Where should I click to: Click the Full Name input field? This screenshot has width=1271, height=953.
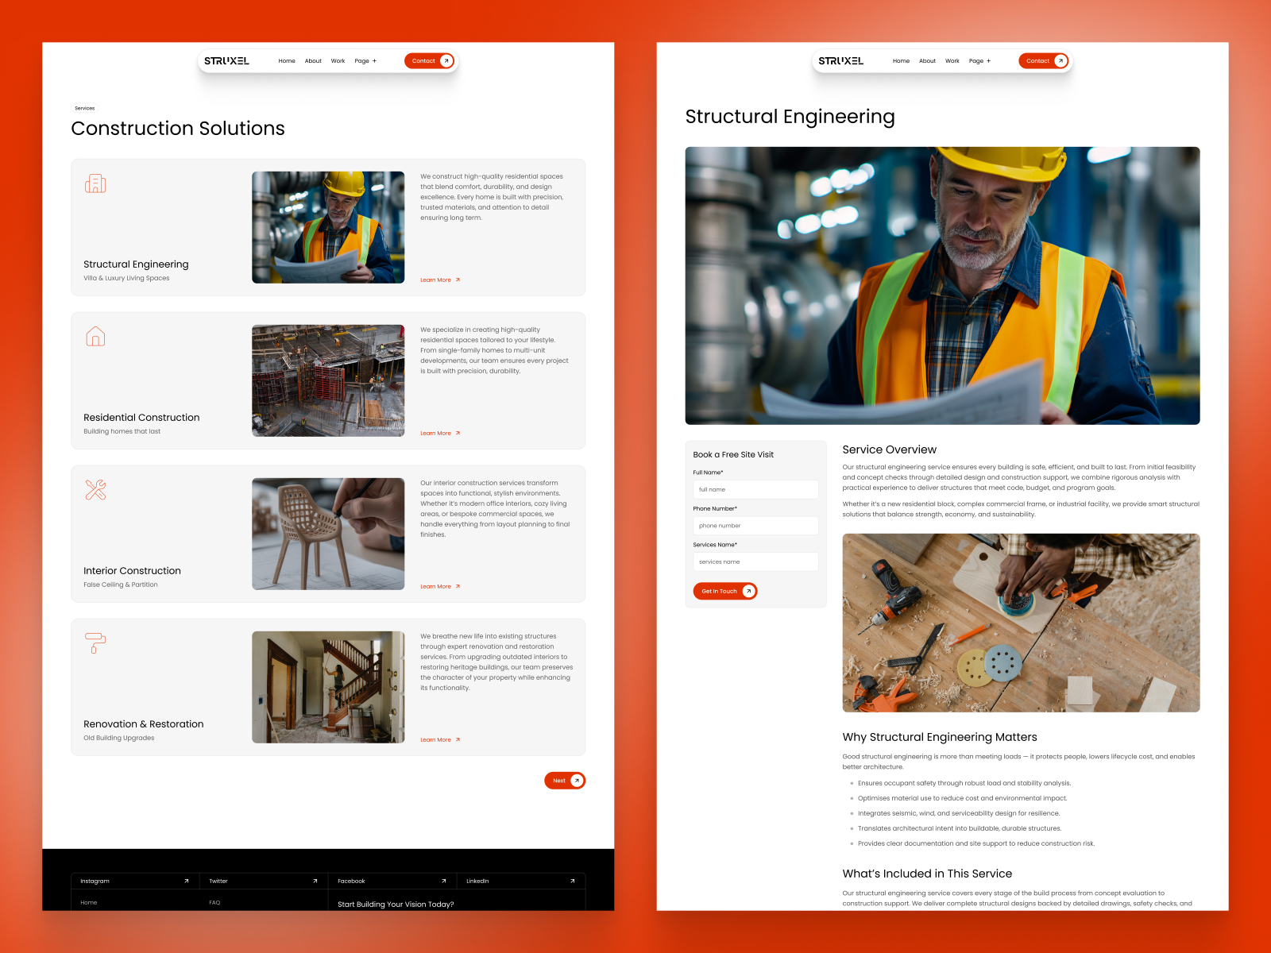(755, 489)
